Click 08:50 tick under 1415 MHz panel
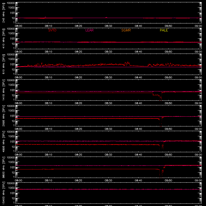Viewport: 206px width, 206px height. click(168, 103)
